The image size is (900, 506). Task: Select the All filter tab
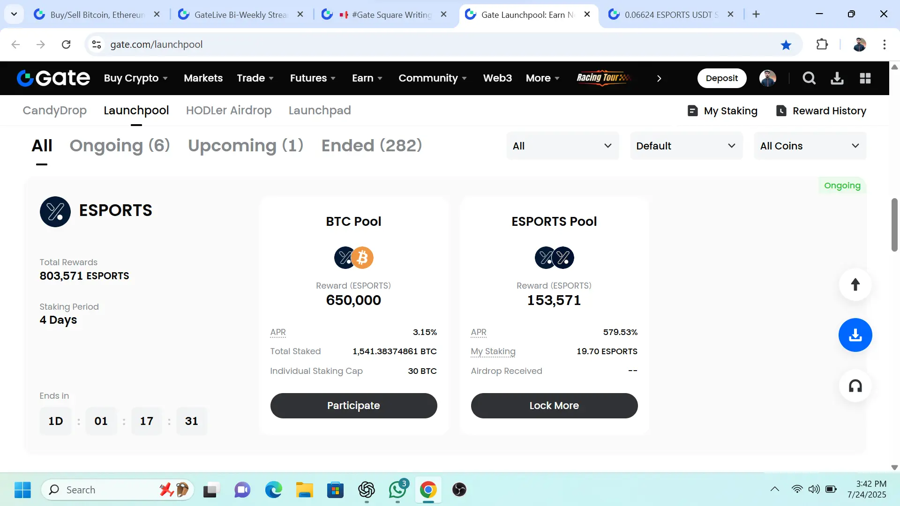click(42, 146)
